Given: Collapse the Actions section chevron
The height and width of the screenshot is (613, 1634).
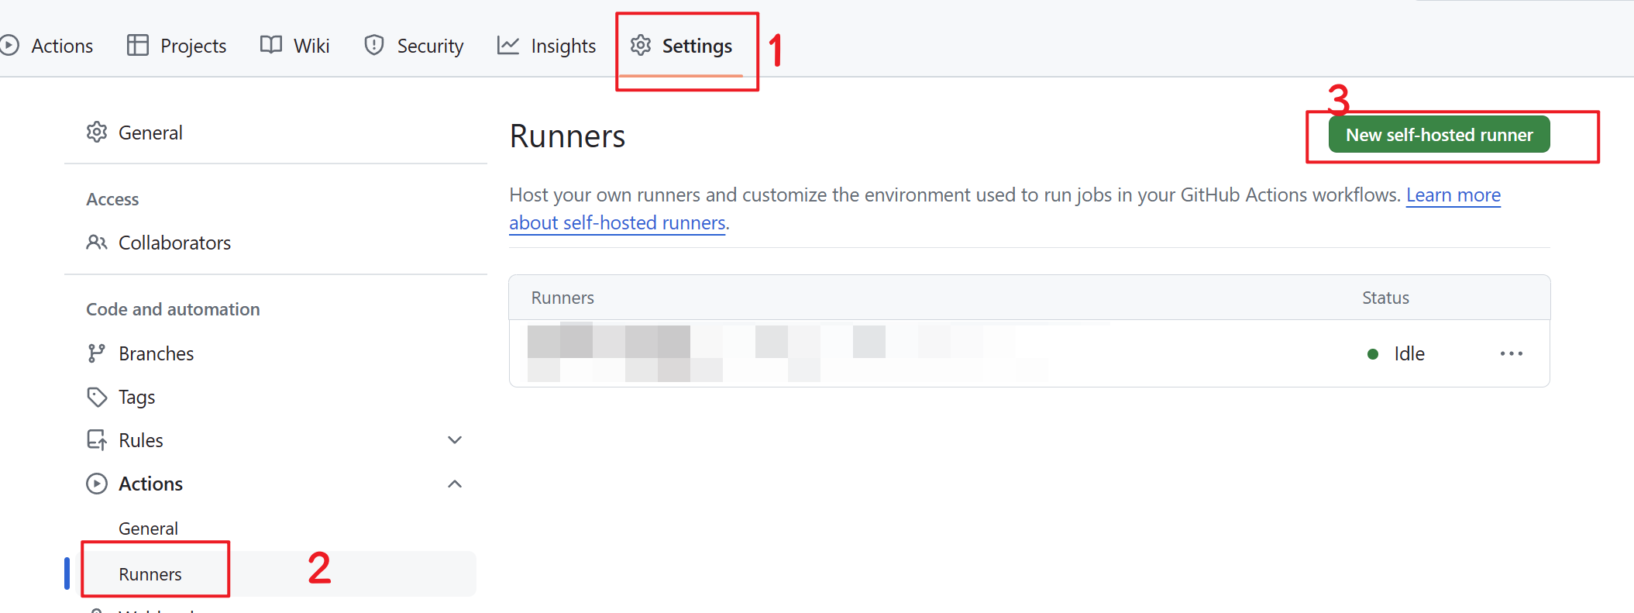Looking at the screenshot, I should [455, 484].
